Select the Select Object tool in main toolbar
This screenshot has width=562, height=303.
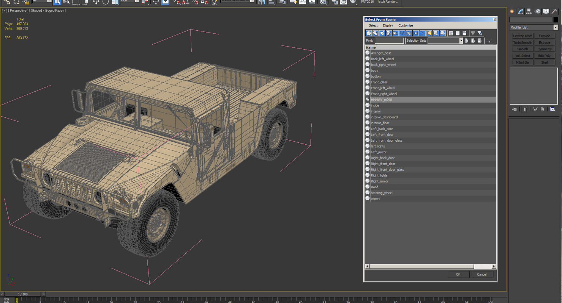[x=57, y=2]
